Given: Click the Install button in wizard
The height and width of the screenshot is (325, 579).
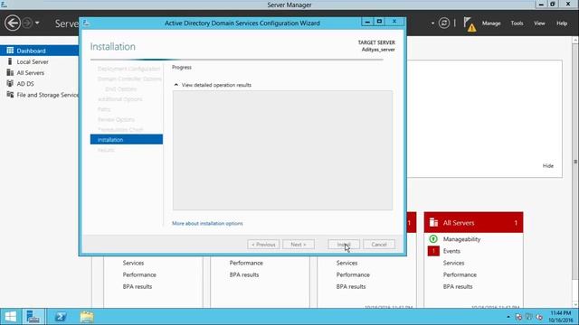Looking at the screenshot, I should click(x=344, y=245).
